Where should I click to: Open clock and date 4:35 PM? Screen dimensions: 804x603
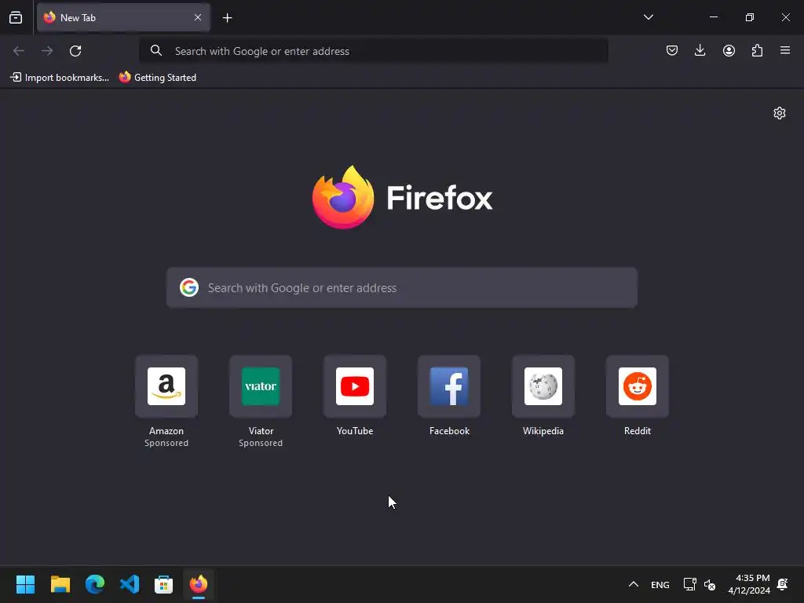748,584
